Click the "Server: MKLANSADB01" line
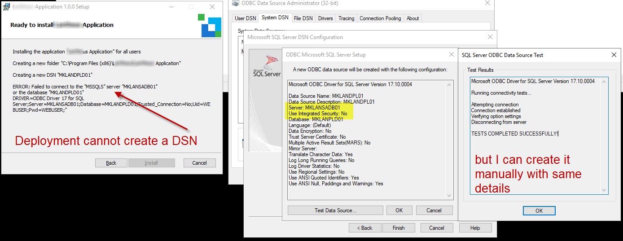The image size is (623, 241). point(314,108)
